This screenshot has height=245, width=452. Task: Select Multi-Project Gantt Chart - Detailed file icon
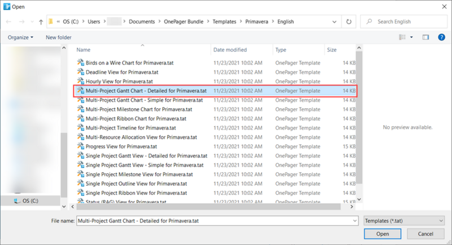coord(81,91)
